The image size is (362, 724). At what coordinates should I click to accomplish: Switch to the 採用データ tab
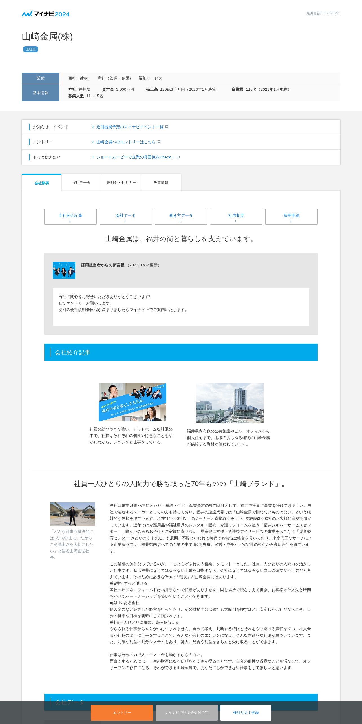(81, 182)
